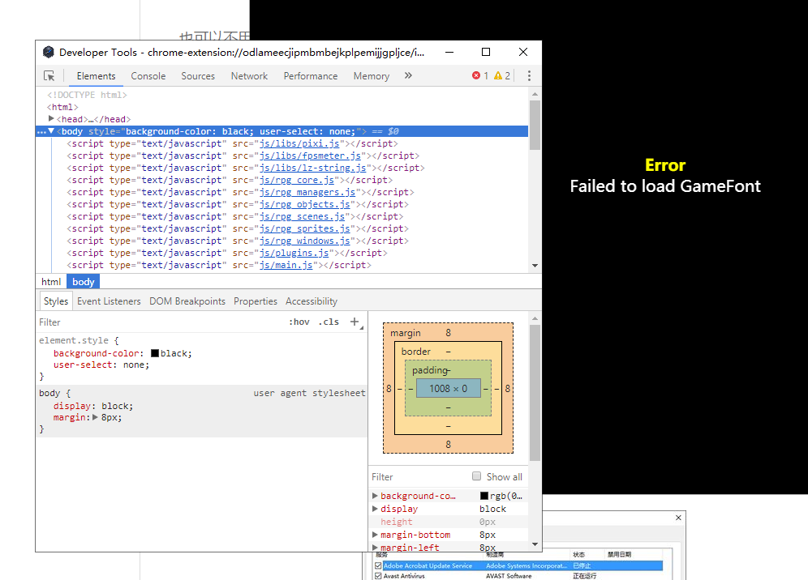The width and height of the screenshot is (808, 580).
Task: Open the js/libs/pixi.js script link
Action: pyautogui.click(x=299, y=143)
